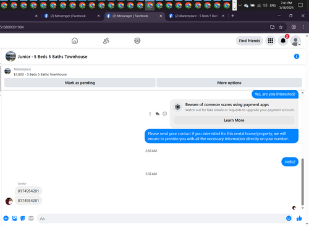Open the profile circle icon in navigation

coord(137,41)
